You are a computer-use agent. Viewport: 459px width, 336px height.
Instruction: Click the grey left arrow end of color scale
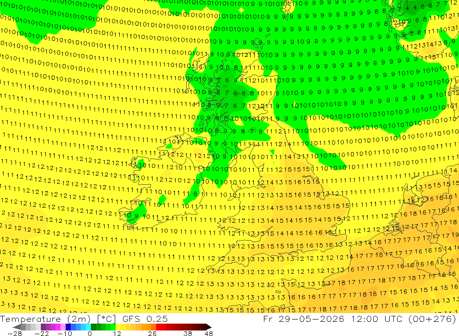point(17,327)
